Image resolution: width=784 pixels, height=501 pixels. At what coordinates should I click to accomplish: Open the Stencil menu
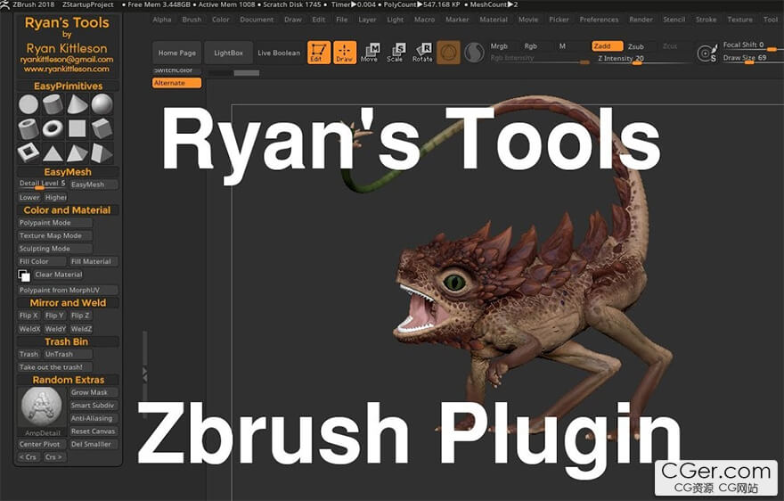pyautogui.click(x=674, y=20)
